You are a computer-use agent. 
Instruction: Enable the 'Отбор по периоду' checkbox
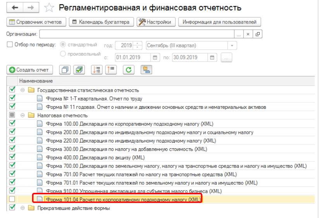(x=10, y=45)
